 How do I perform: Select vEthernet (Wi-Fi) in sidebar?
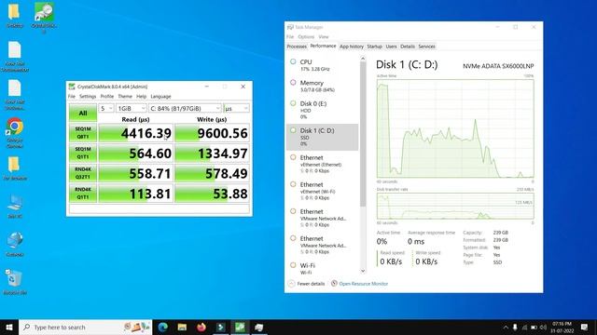tap(322, 191)
